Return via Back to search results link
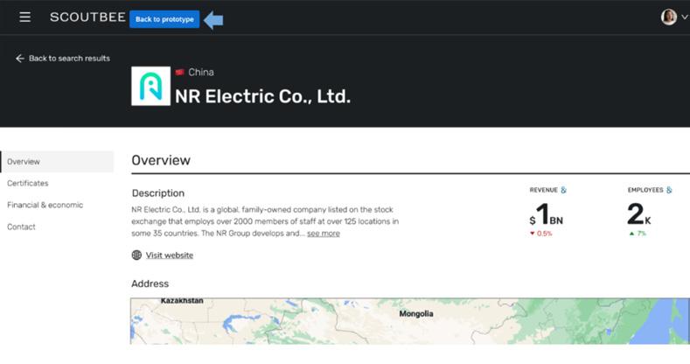Image resolution: width=690 pixels, height=364 pixels. [69, 59]
